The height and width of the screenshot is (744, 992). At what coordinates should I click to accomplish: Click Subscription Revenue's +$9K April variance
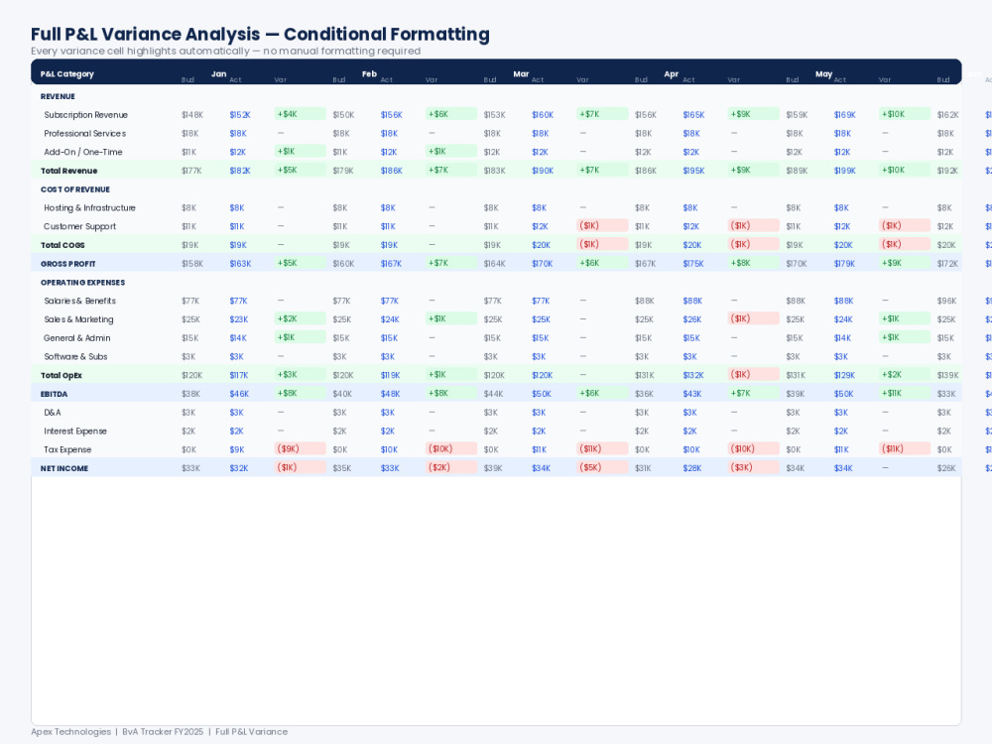tap(754, 114)
